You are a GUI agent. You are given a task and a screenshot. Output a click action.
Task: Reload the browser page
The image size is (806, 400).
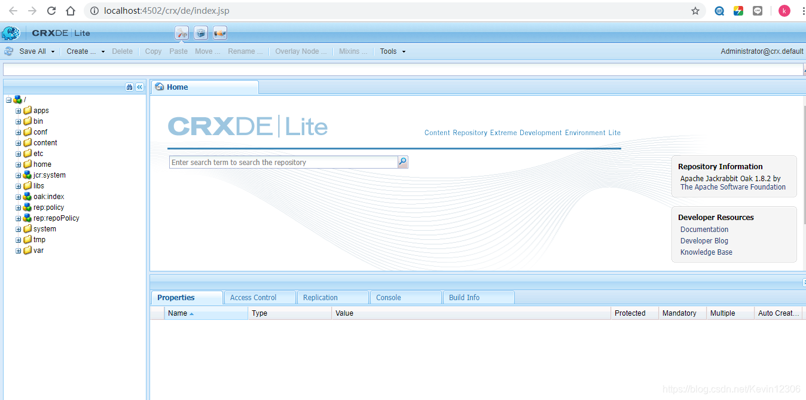[x=51, y=11]
